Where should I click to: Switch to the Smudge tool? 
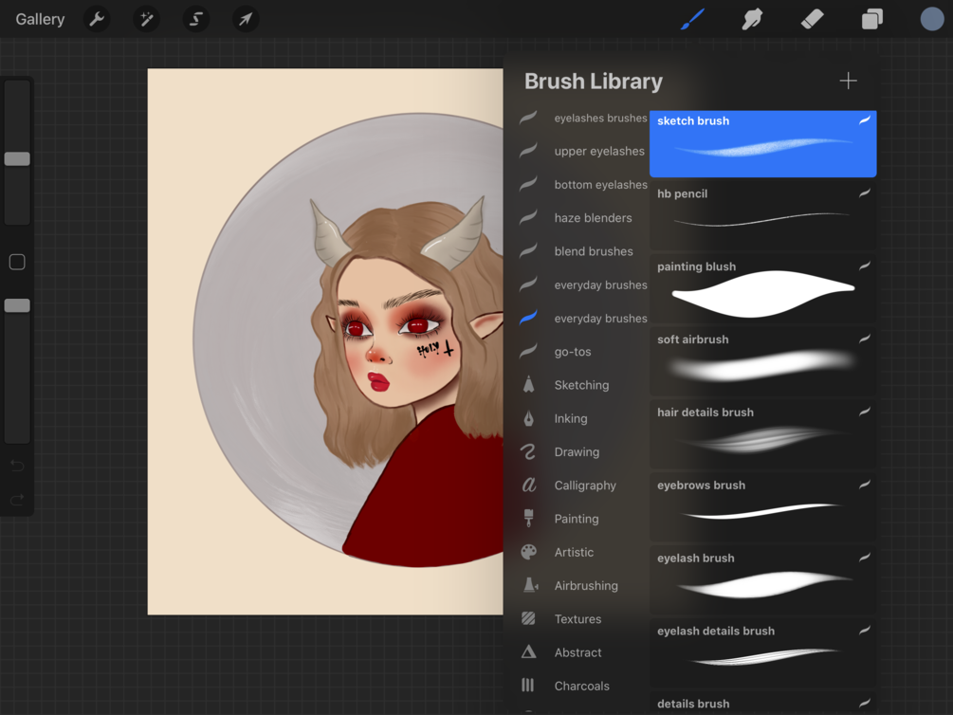pos(751,18)
